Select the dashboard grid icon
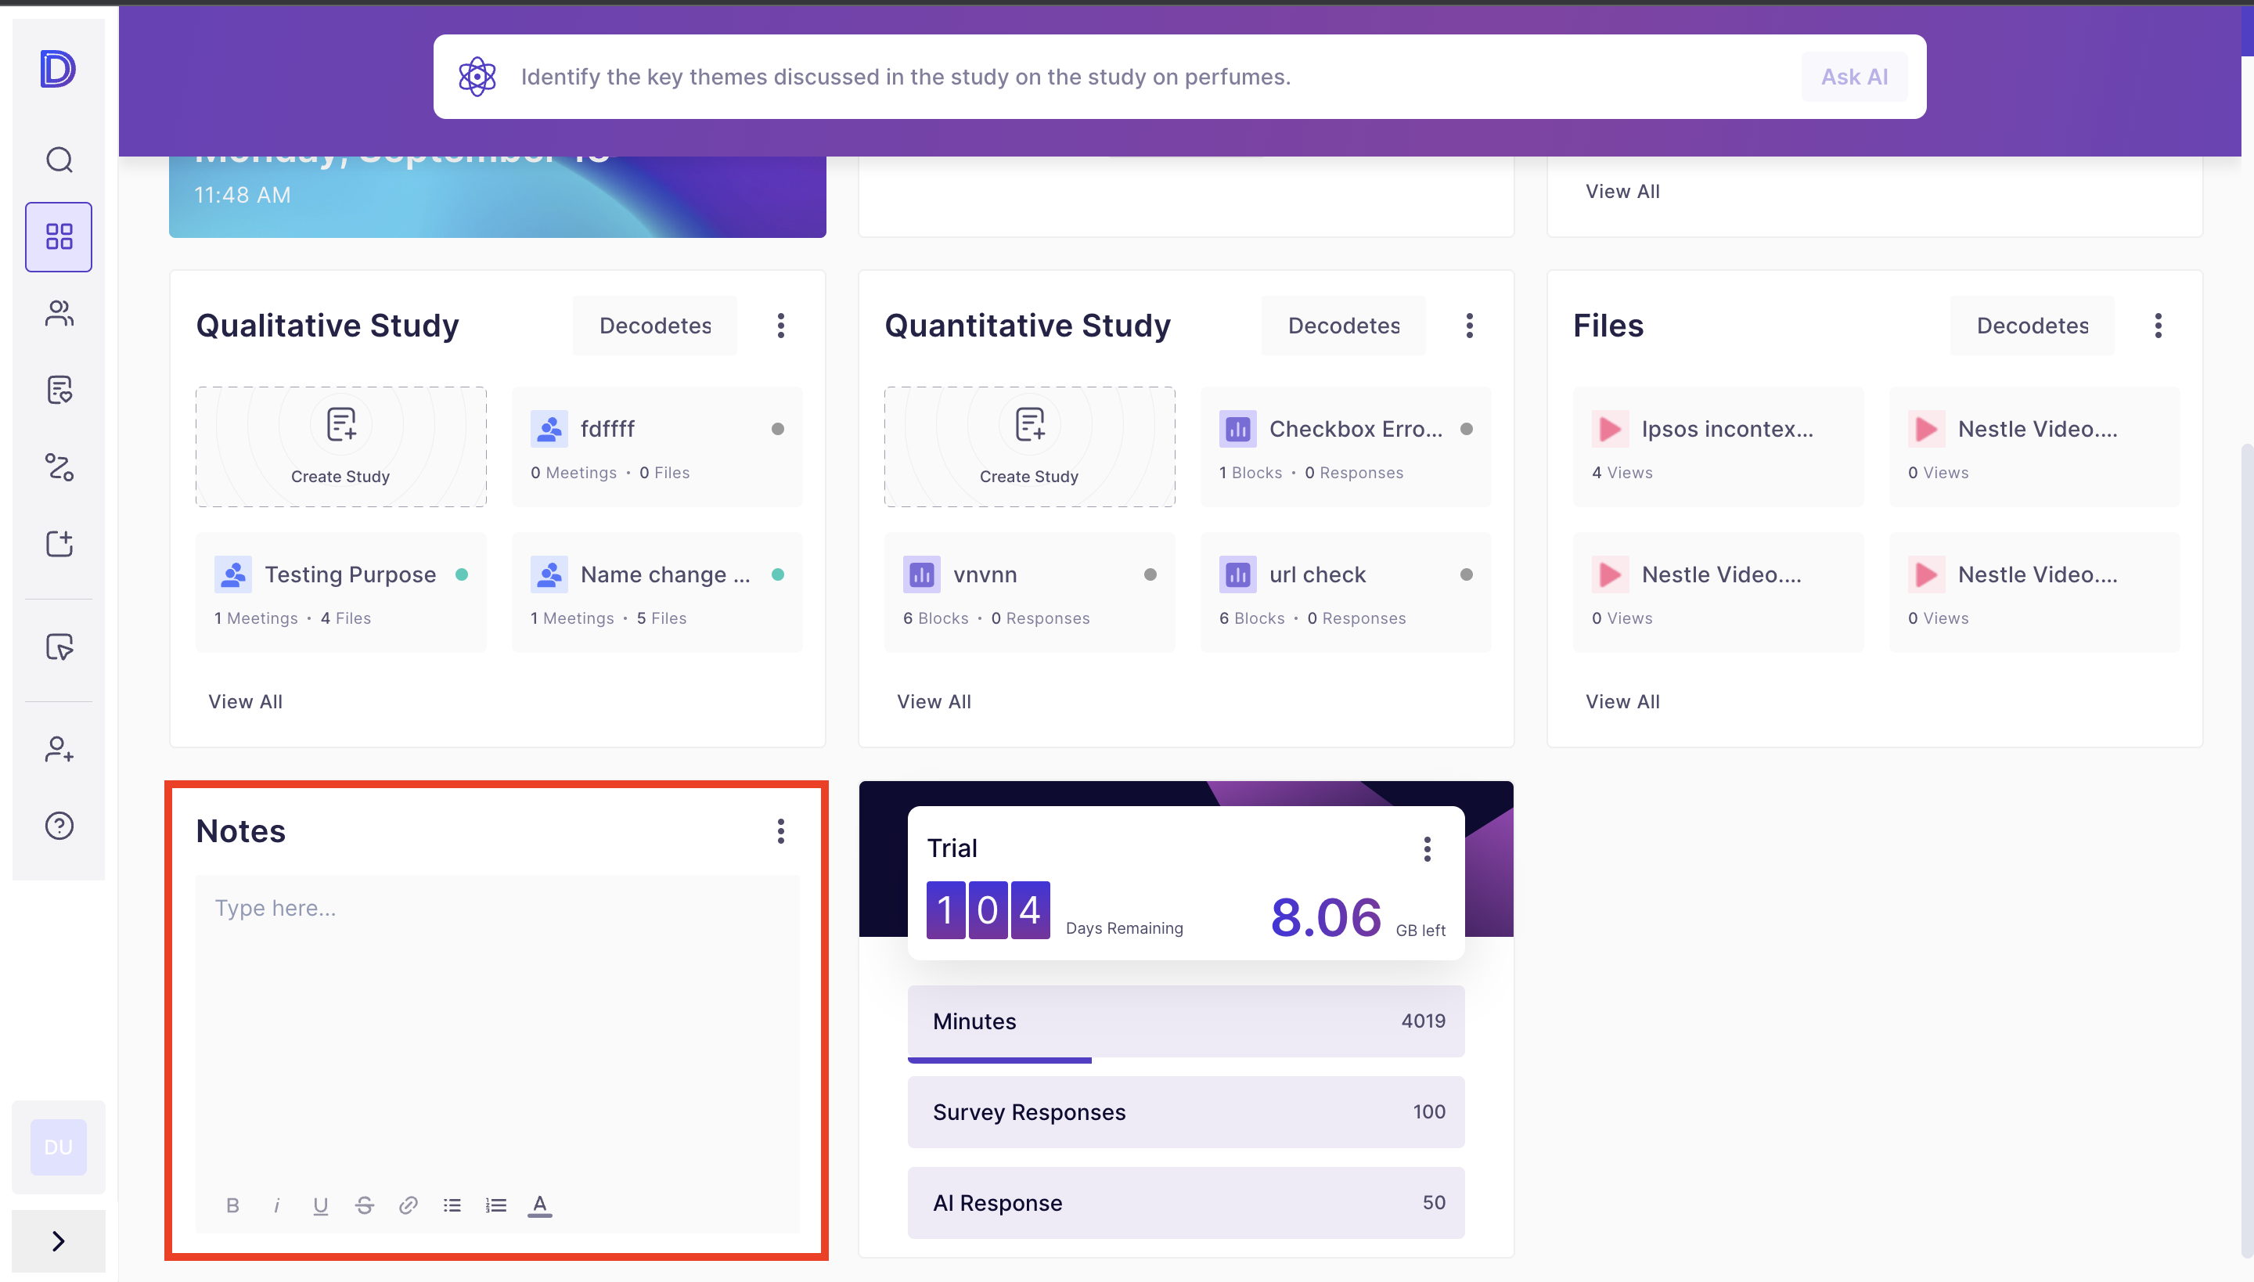This screenshot has width=2254, height=1282. (59, 236)
